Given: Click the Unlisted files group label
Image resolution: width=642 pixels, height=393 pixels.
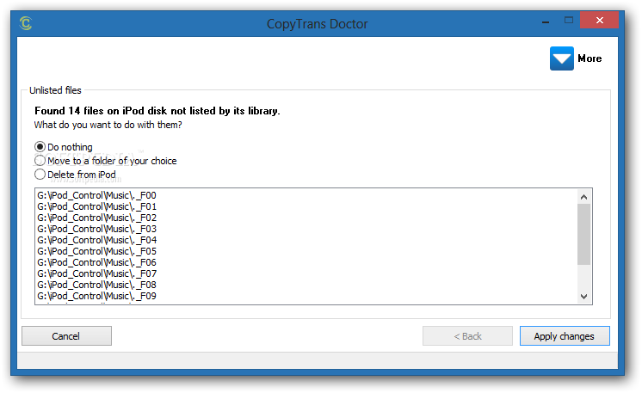Looking at the screenshot, I should (55, 90).
